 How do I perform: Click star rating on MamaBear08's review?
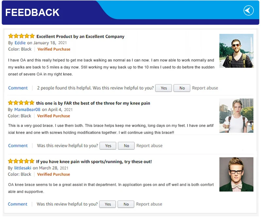(x=21, y=103)
